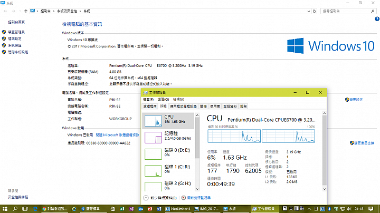Open the volume speaker tray icon
The width and height of the screenshot is (380, 213).
click(x=349, y=209)
